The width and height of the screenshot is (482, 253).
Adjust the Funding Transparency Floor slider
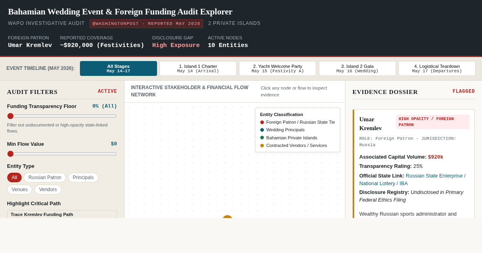(x=62, y=116)
